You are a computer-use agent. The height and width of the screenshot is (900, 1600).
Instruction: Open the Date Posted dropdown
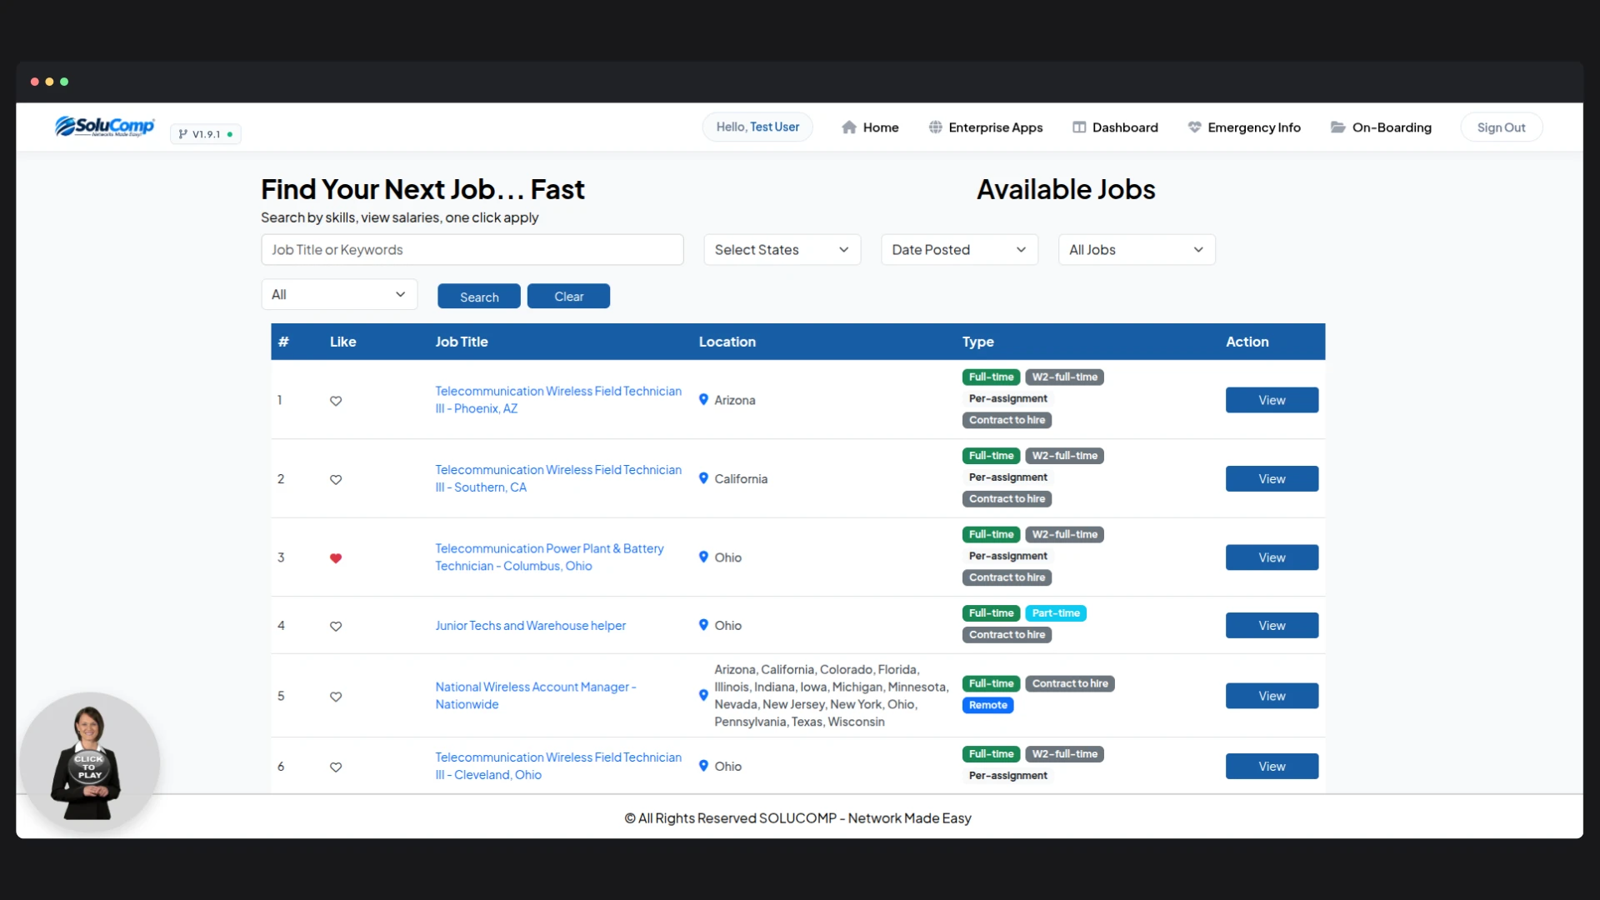pos(959,250)
